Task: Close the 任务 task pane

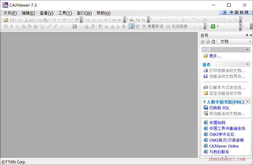Action: click(x=251, y=35)
